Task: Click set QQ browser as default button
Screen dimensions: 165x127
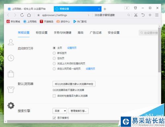Action: point(74,84)
